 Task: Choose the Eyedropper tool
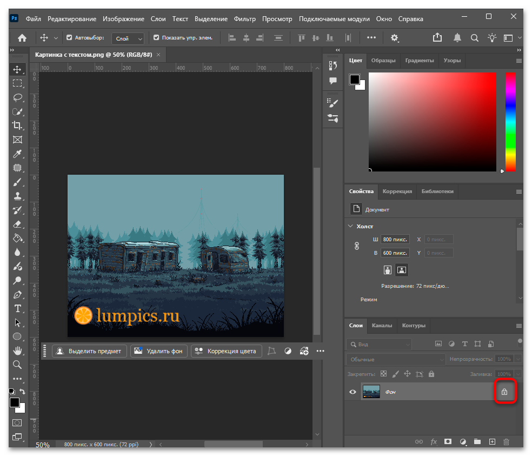click(17, 154)
